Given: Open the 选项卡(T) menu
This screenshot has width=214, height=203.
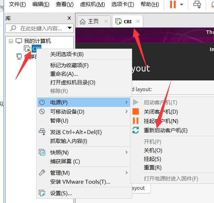Looking at the screenshot, I should (x=122, y=4).
